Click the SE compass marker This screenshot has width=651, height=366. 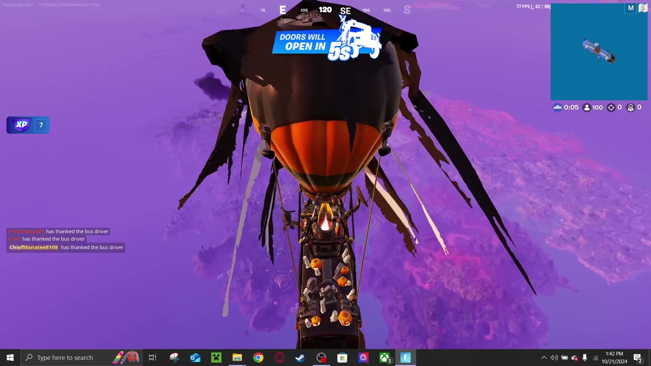coord(345,11)
